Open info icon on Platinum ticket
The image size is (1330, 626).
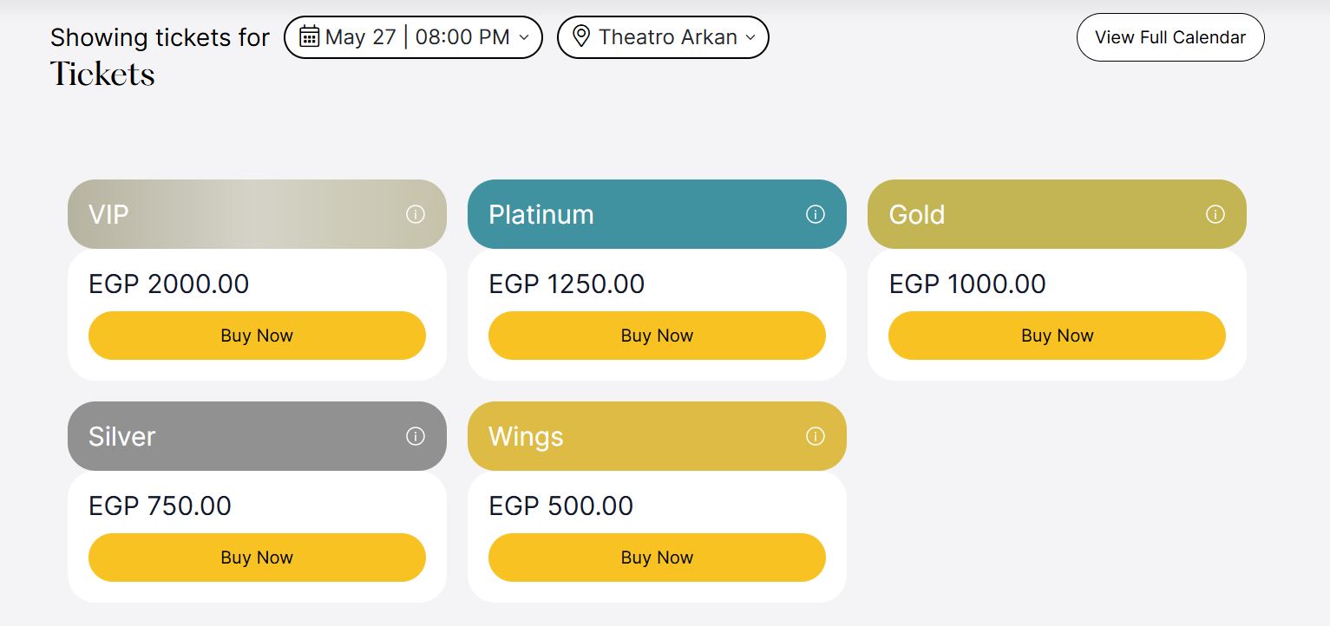816,214
